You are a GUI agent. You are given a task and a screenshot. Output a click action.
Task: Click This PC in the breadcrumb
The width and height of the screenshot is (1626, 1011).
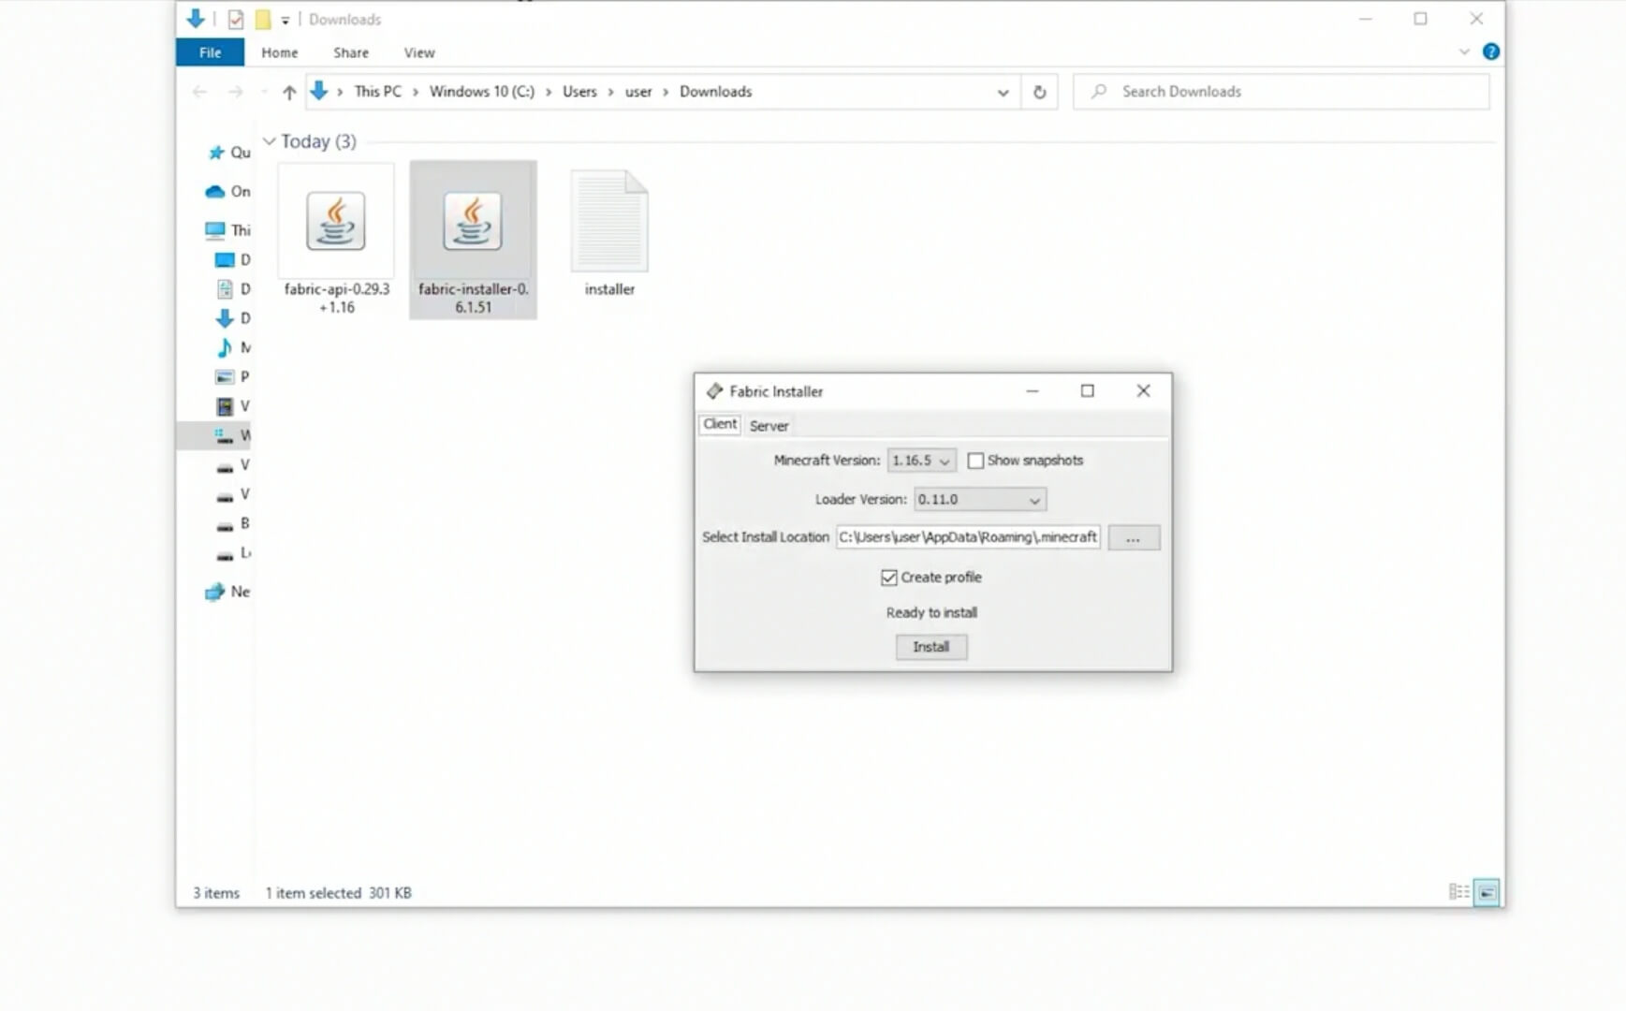tap(377, 92)
